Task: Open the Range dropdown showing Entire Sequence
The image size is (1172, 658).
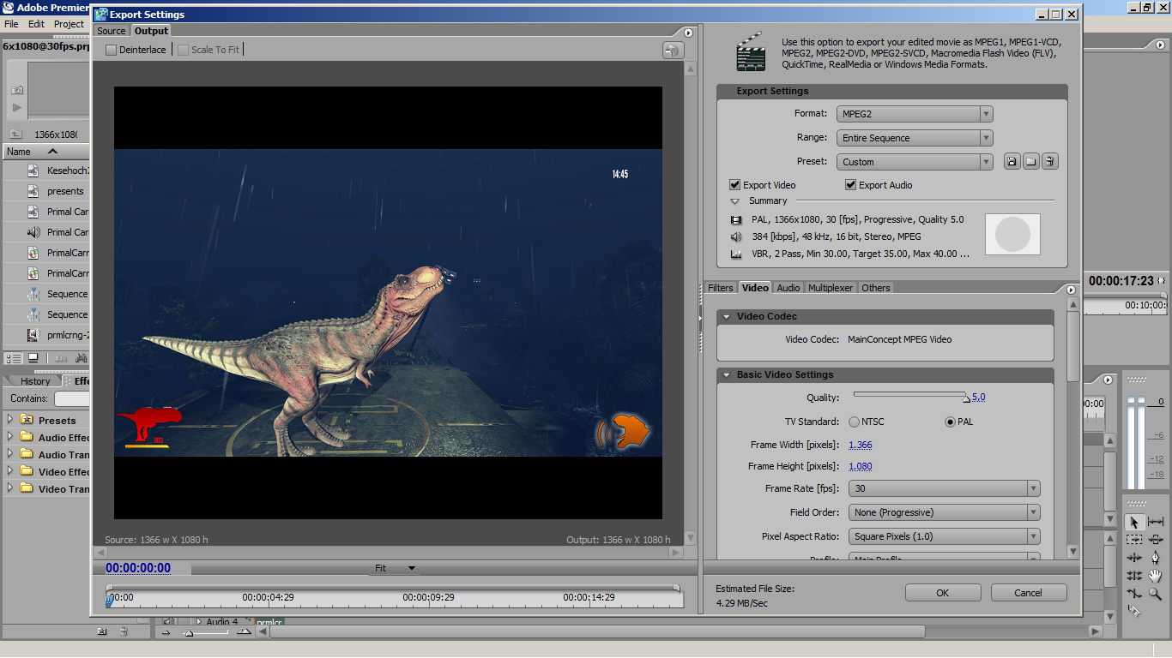Action: [x=915, y=138]
